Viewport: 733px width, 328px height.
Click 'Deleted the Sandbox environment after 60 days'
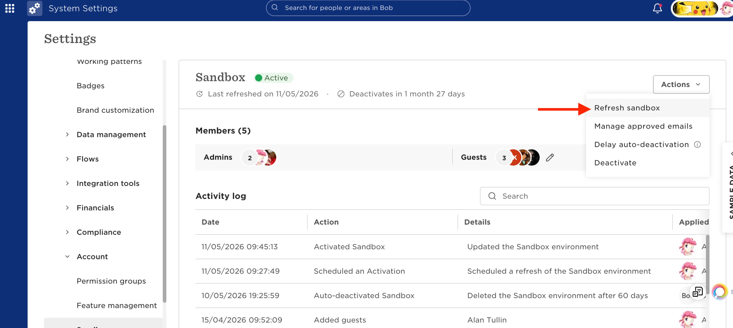557,295
